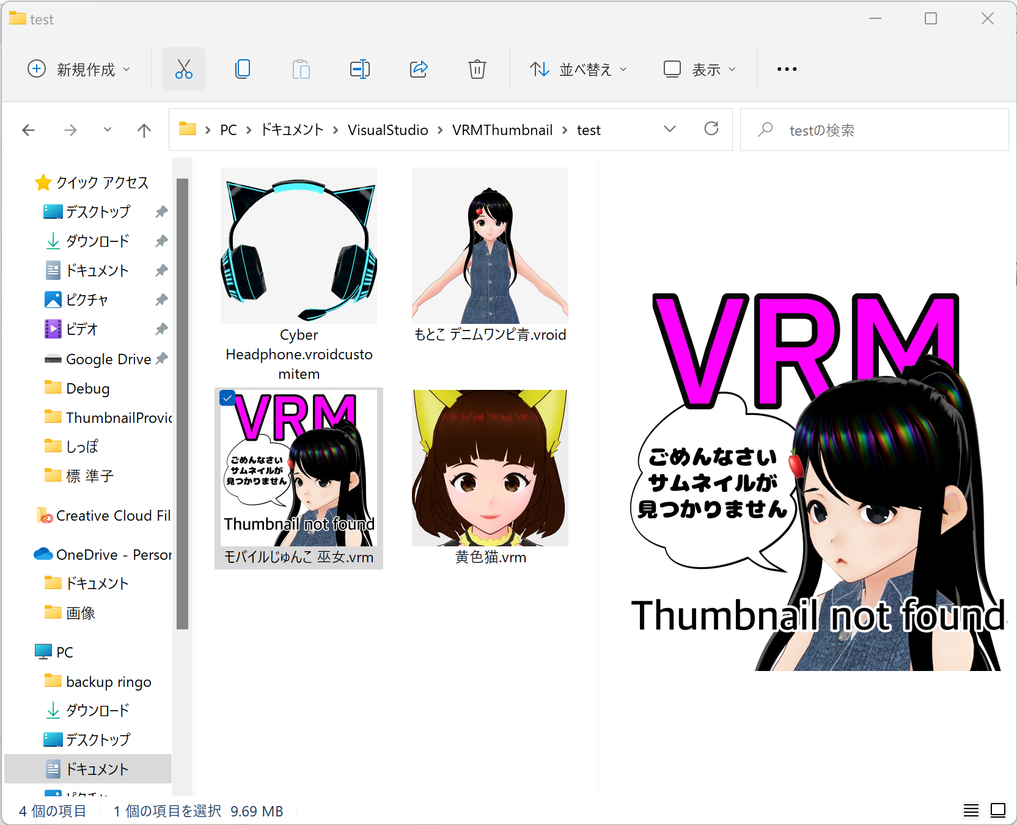Refresh the current folder view

tap(711, 129)
